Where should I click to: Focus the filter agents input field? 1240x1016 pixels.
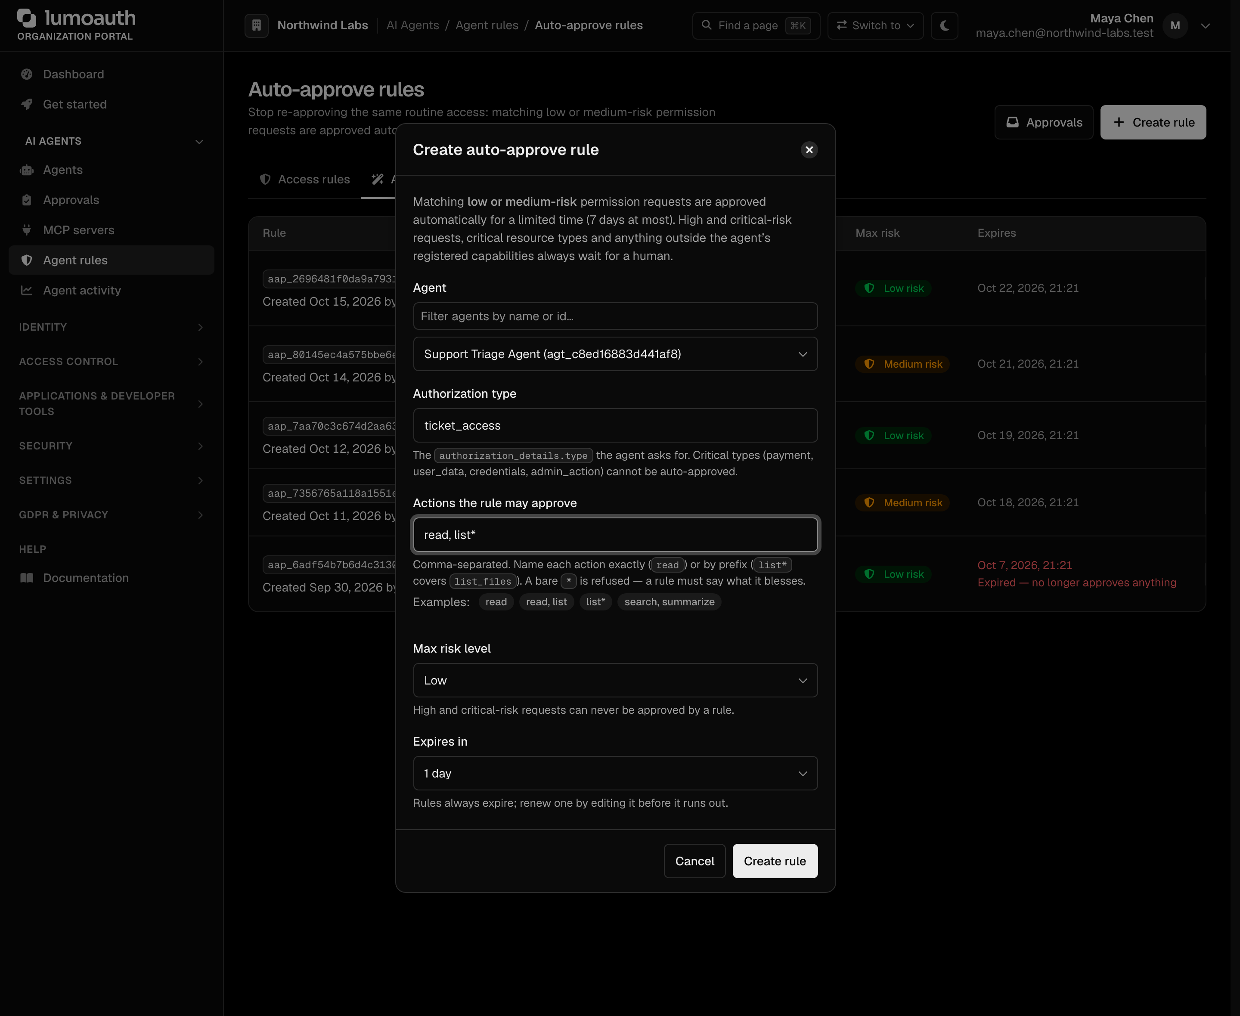coord(615,316)
